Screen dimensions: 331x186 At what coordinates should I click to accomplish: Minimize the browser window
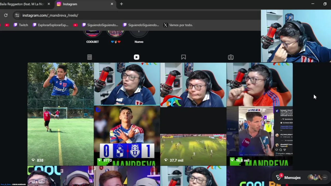(313, 4)
